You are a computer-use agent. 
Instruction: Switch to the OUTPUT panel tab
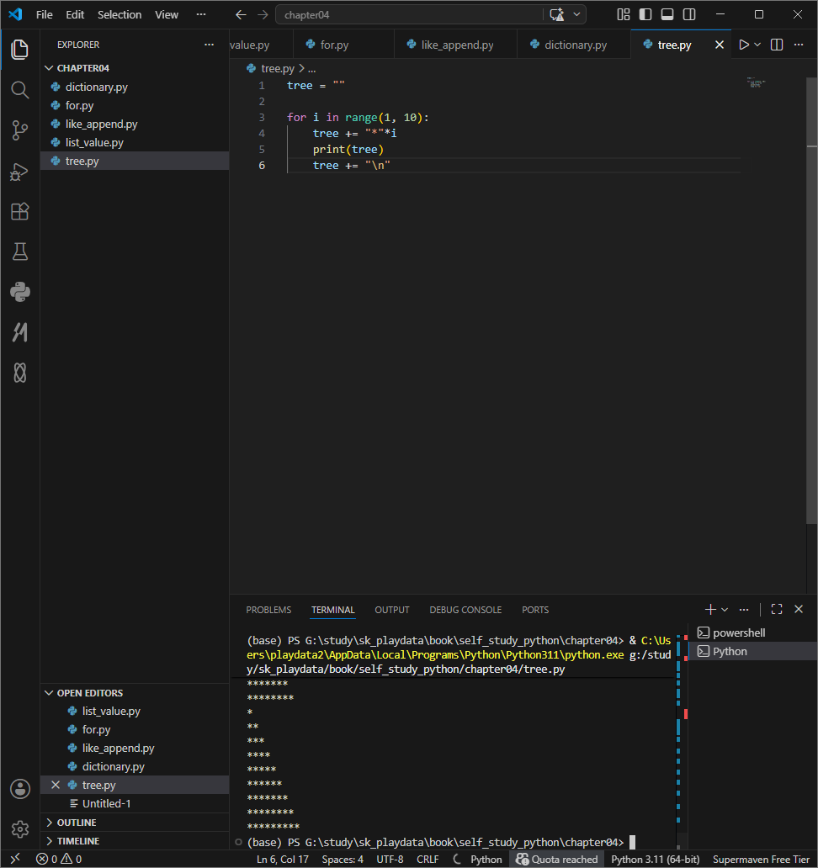point(392,610)
